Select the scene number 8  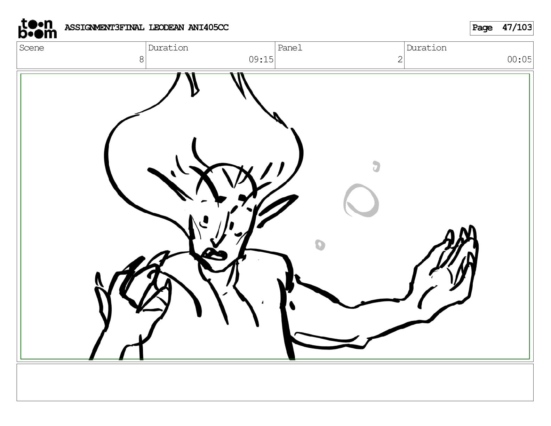point(141,60)
